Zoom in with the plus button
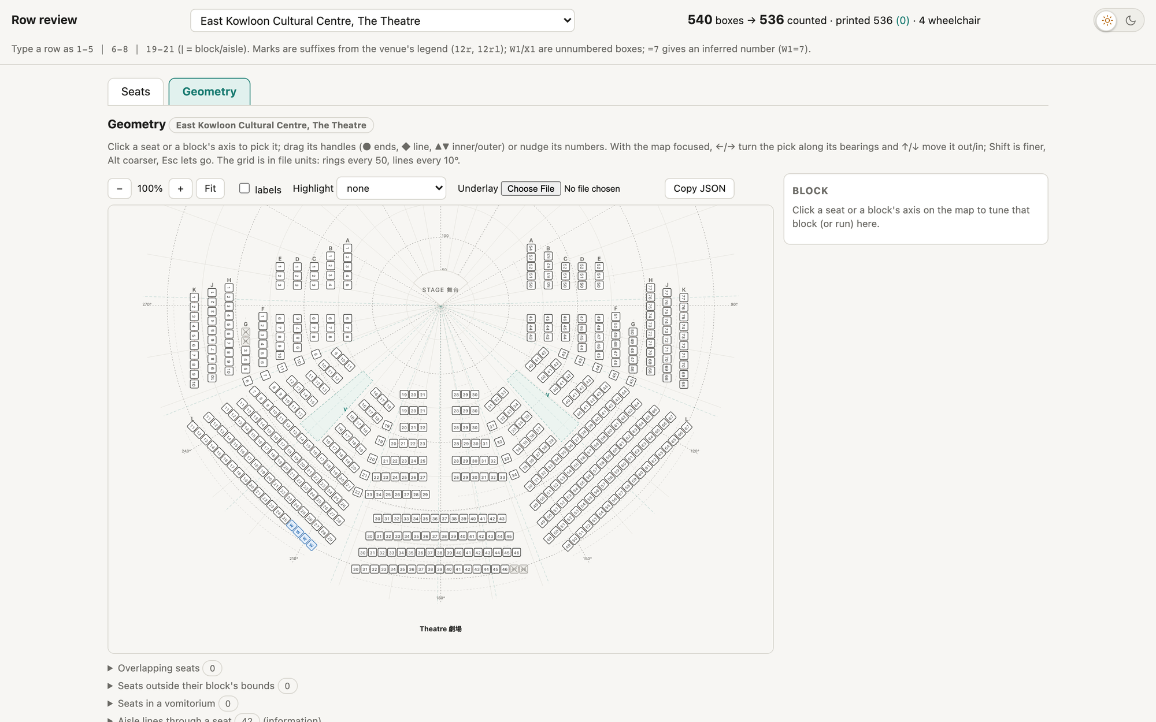This screenshot has height=722, width=1156. pos(180,188)
